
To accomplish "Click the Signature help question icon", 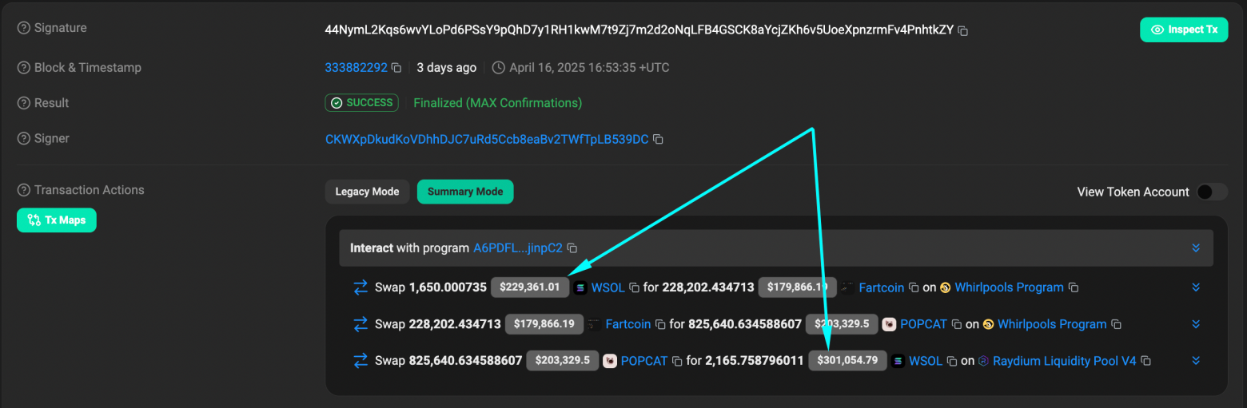I will click(x=24, y=28).
